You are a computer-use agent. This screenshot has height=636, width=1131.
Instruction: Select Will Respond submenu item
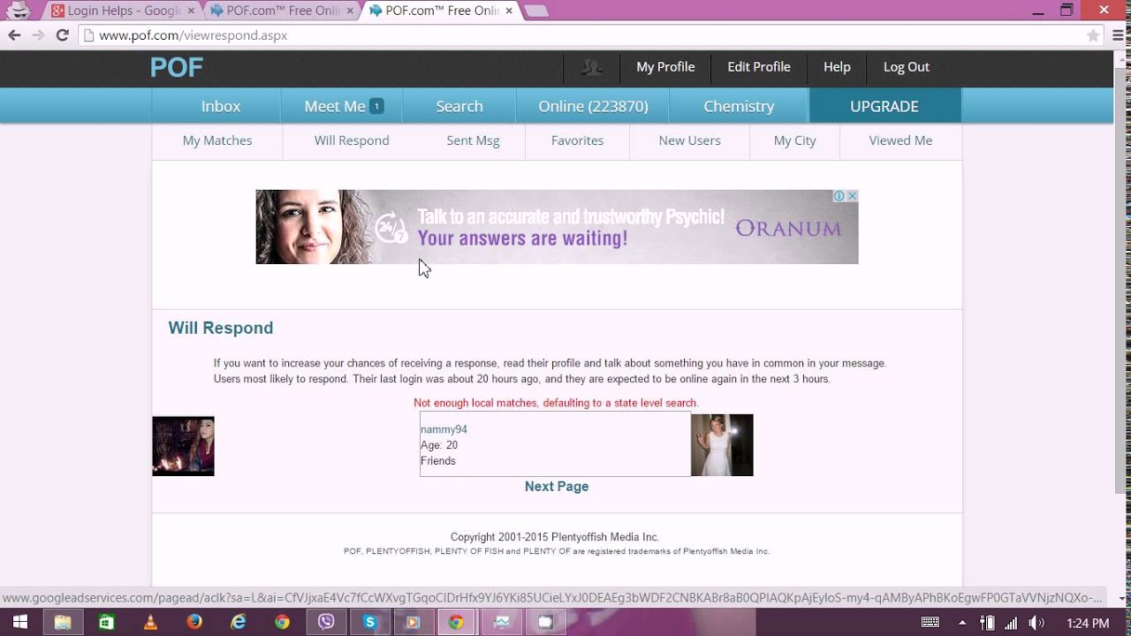[352, 140]
